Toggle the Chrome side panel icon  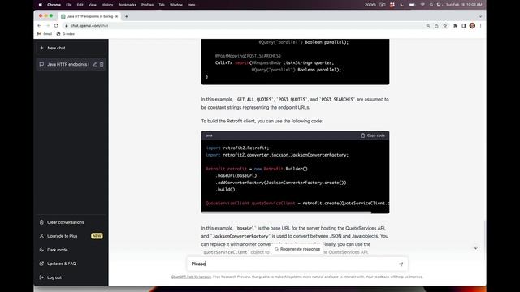click(x=464, y=25)
